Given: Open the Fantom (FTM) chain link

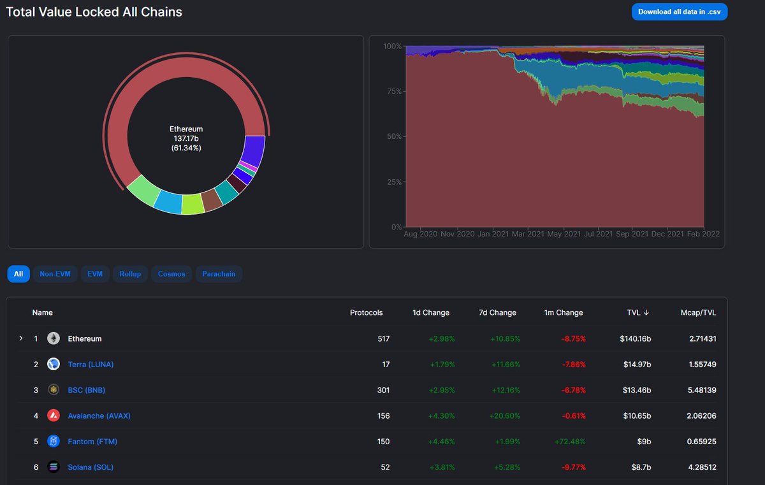Looking at the screenshot, I should tap(92, 441).
